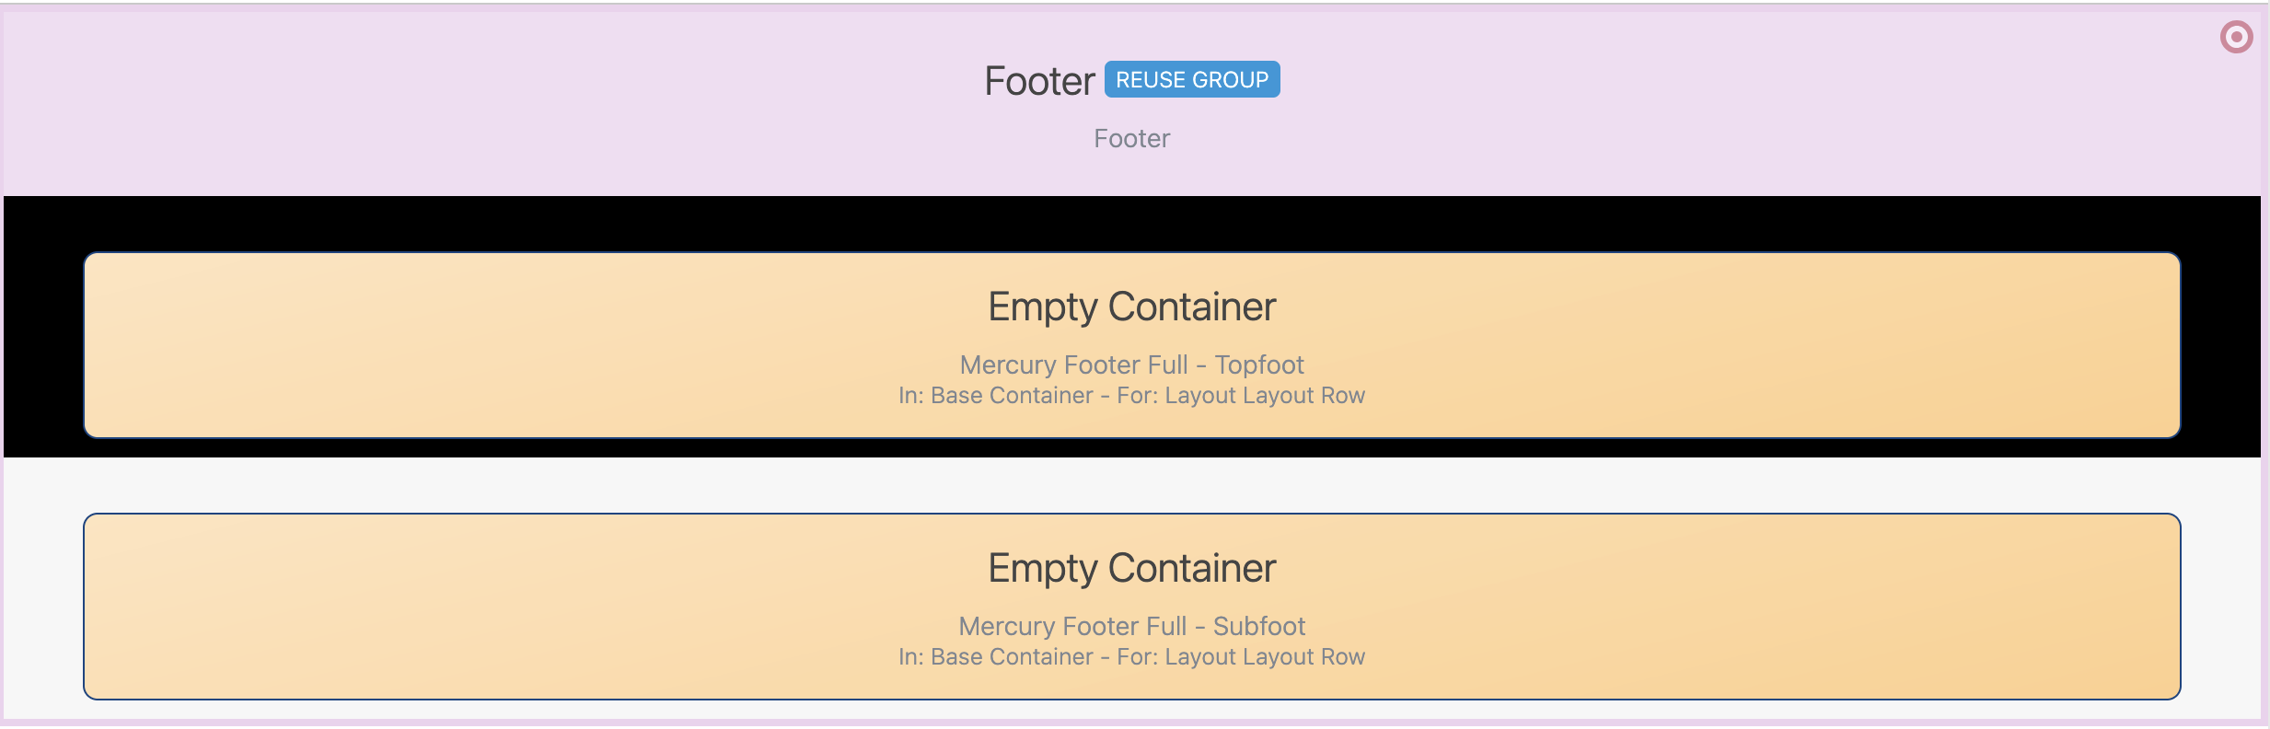
Task: Click 'Mercury Footer Full - Topfoot' label
Action: (1131, 365)
